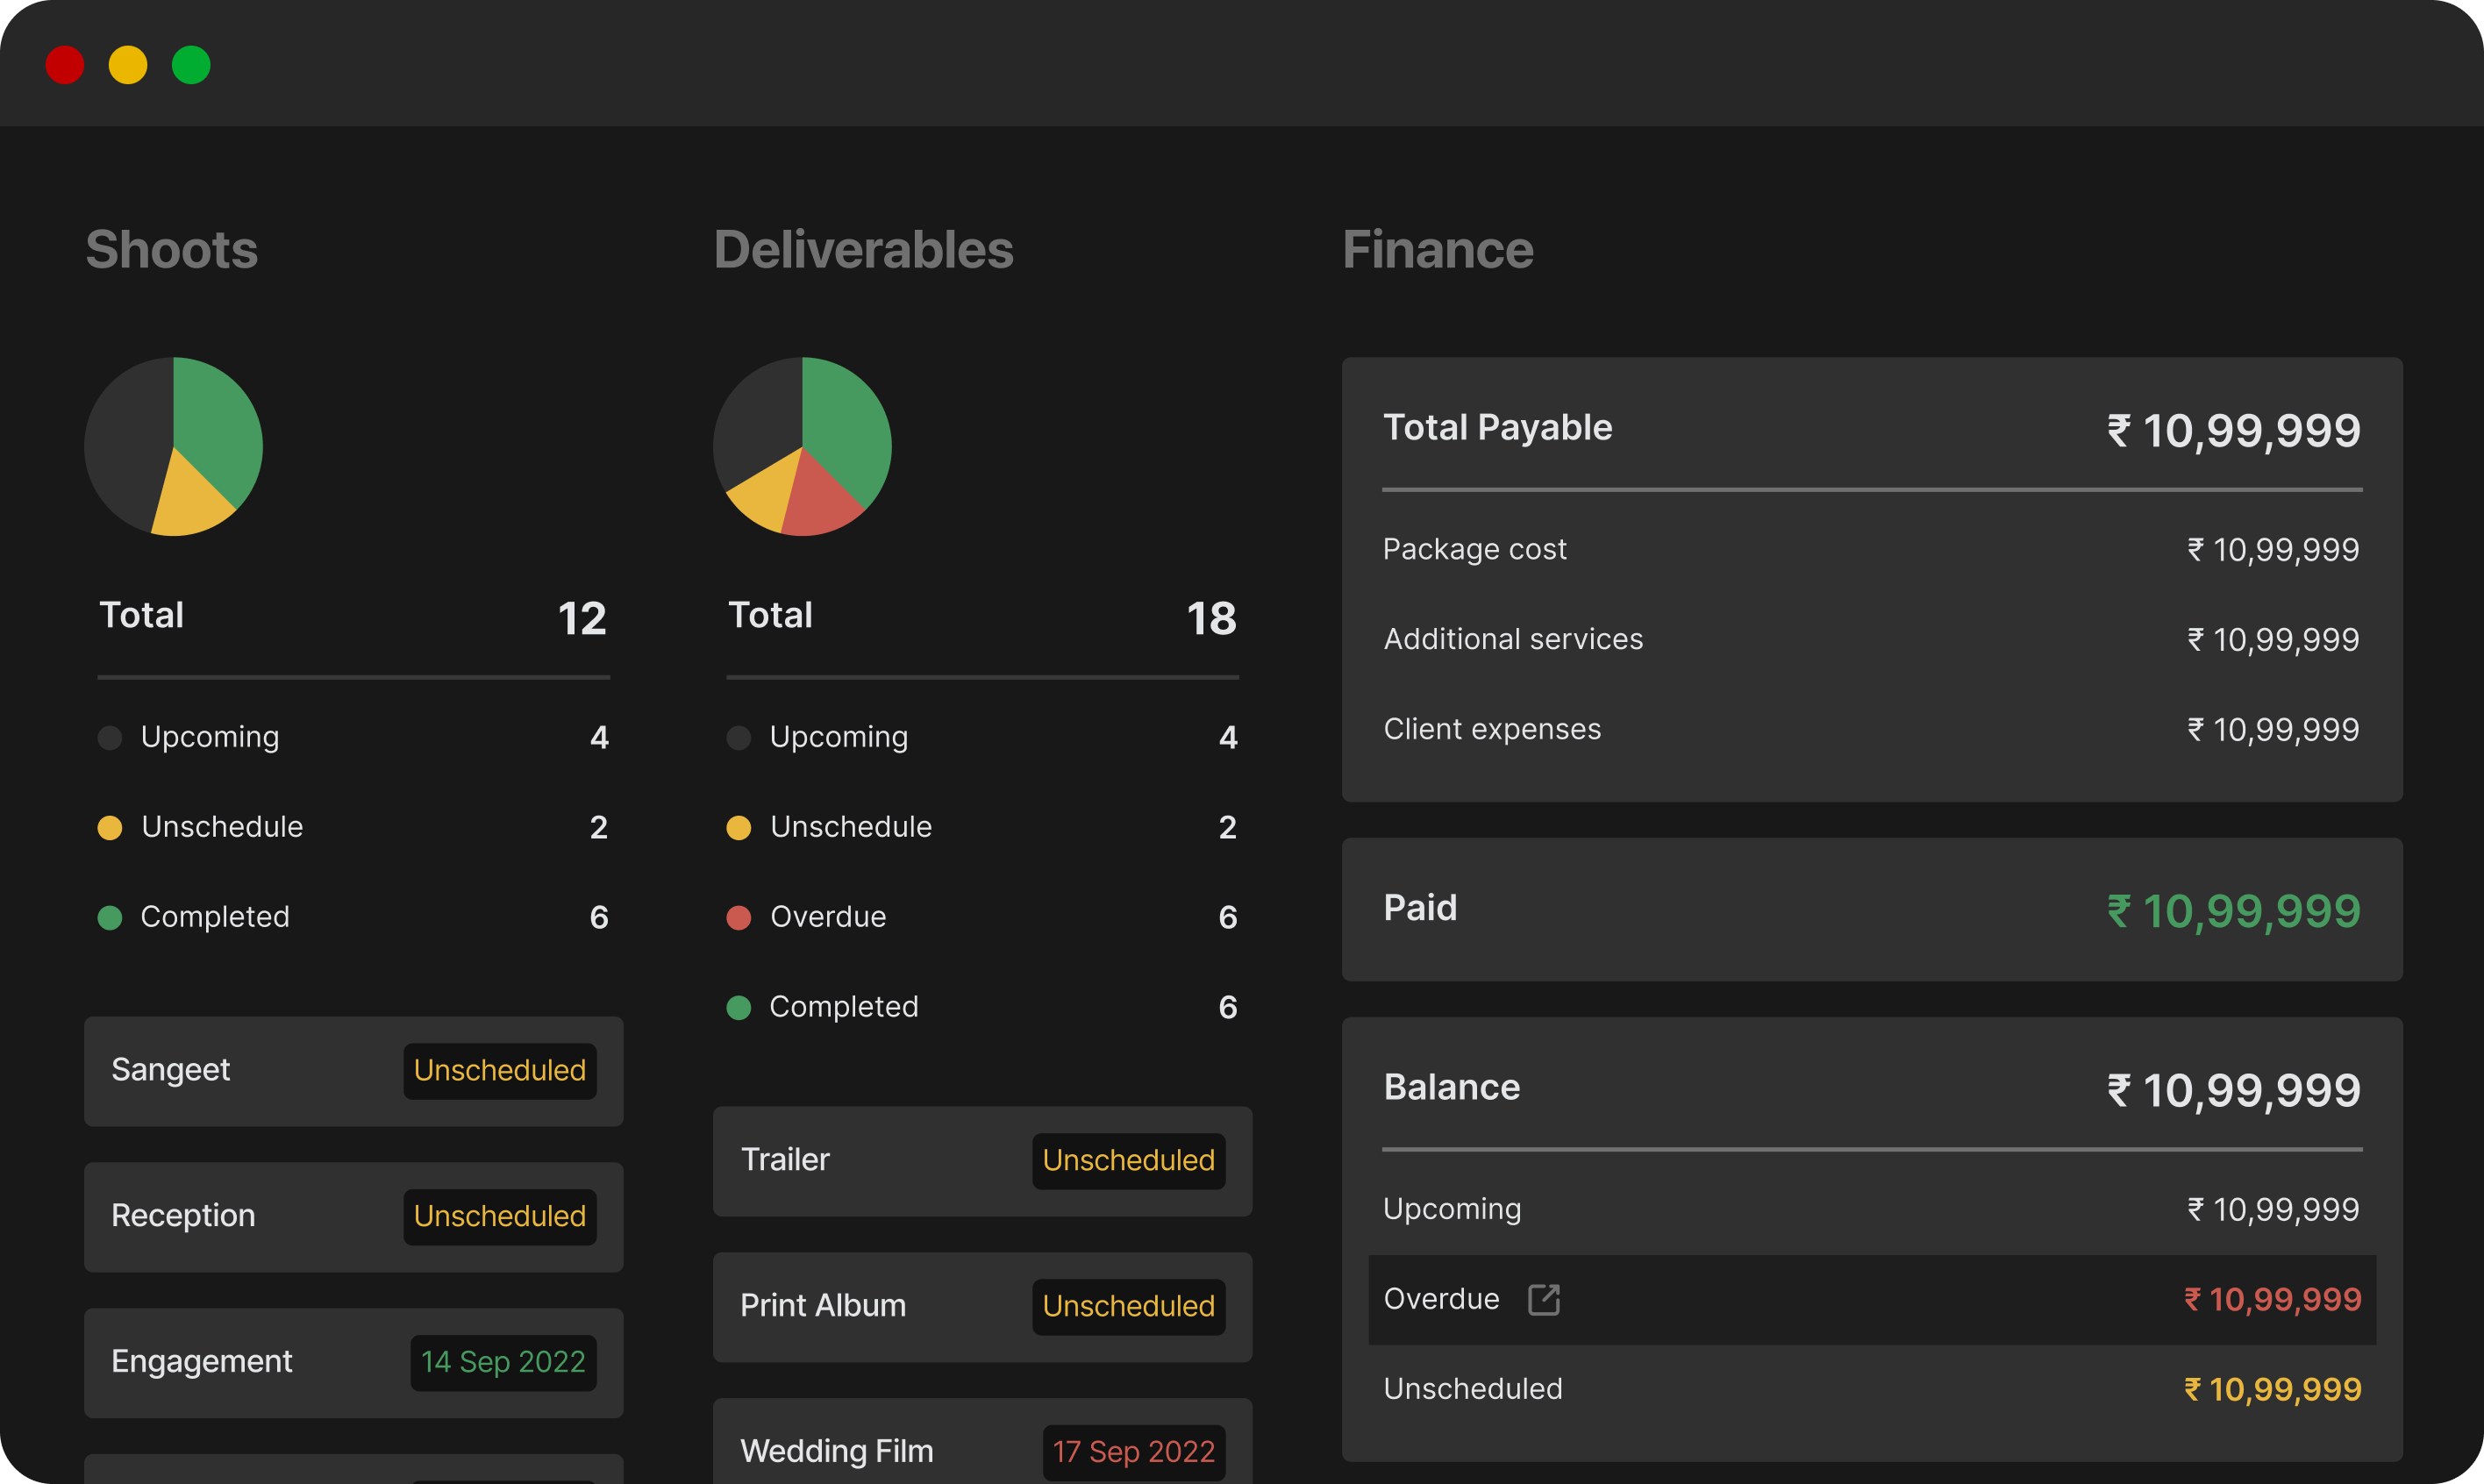Open the Engagement shoot card
This screenshot has width=2484, height=1484.
tap(354, 1363)
